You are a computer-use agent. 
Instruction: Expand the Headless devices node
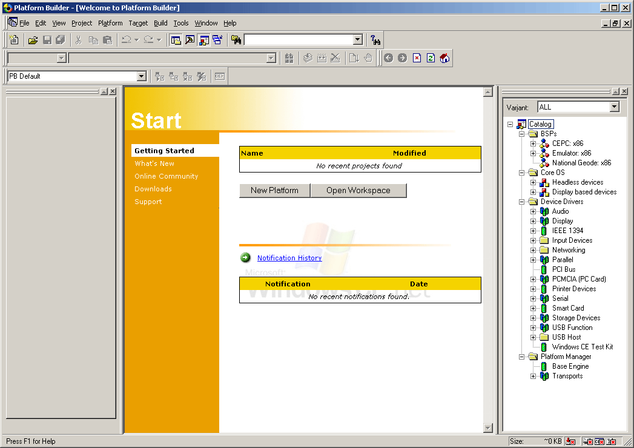(533, 182)
